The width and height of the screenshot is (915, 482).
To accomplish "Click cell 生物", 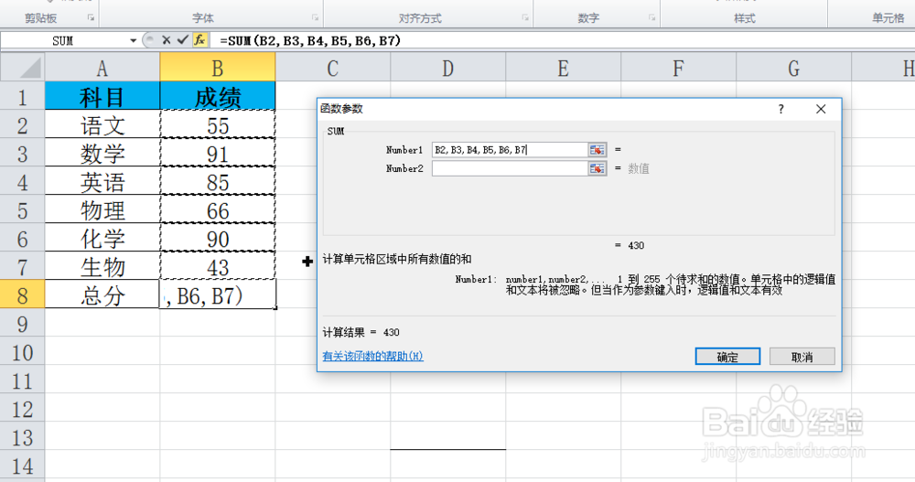I will coord(102,267).
